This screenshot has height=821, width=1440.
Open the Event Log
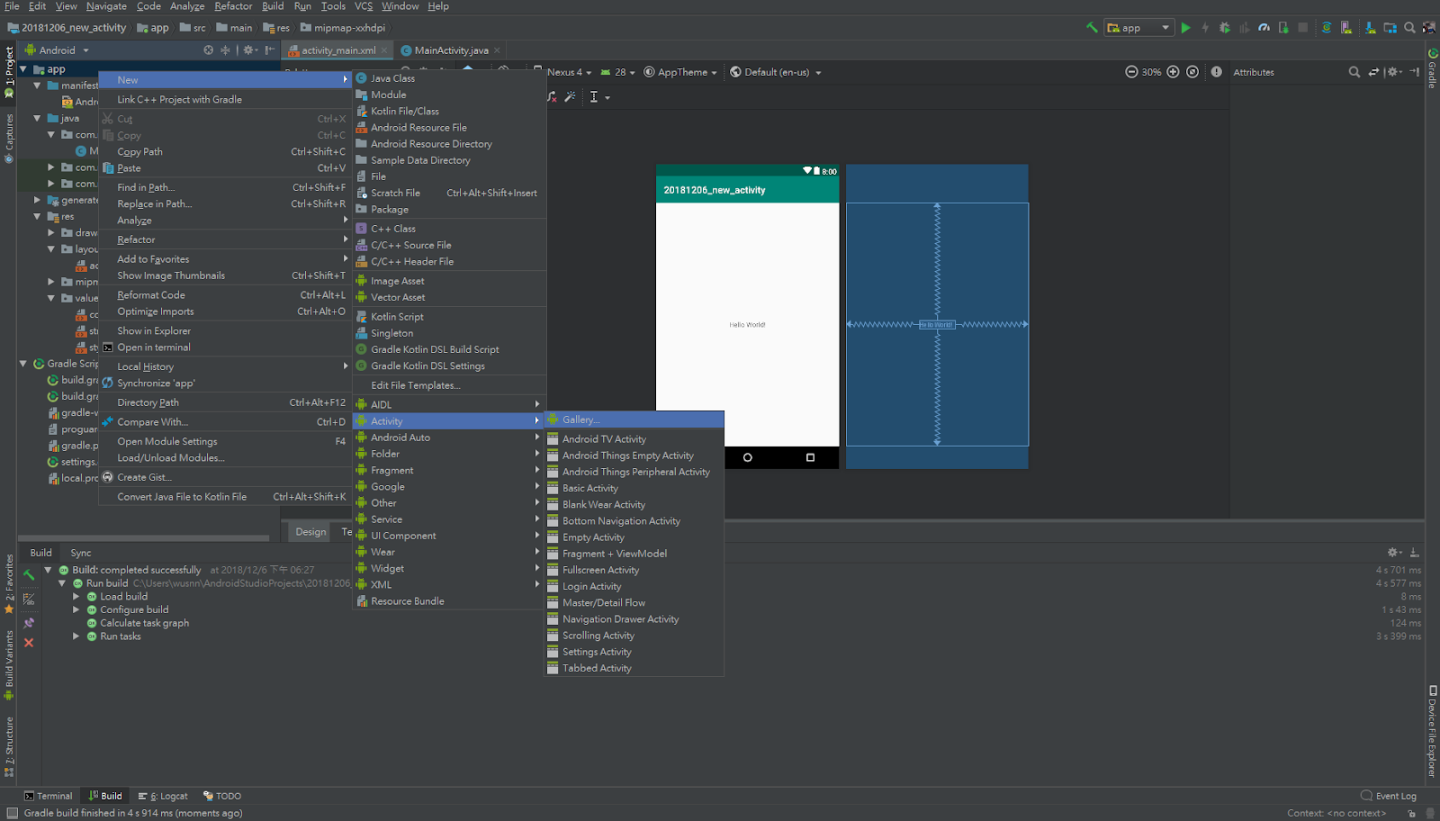tap(1389, 796)
